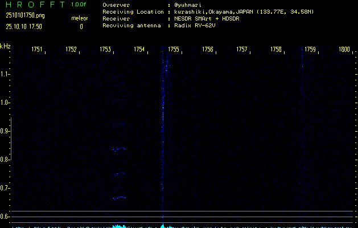Click frequency axis label 0.9
The image size is (358, 228).
4,131
